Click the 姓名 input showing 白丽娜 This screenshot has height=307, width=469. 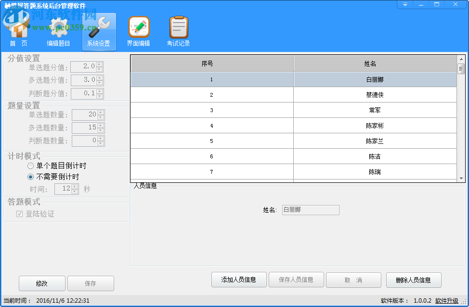coord(310,210)
